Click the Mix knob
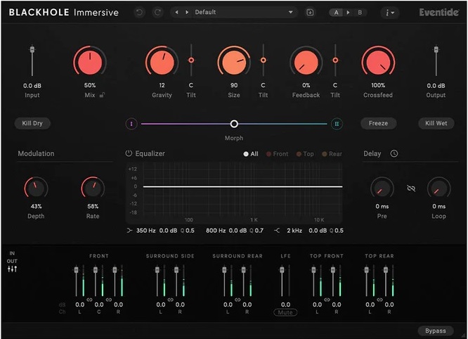 click(x=90, y=62)
